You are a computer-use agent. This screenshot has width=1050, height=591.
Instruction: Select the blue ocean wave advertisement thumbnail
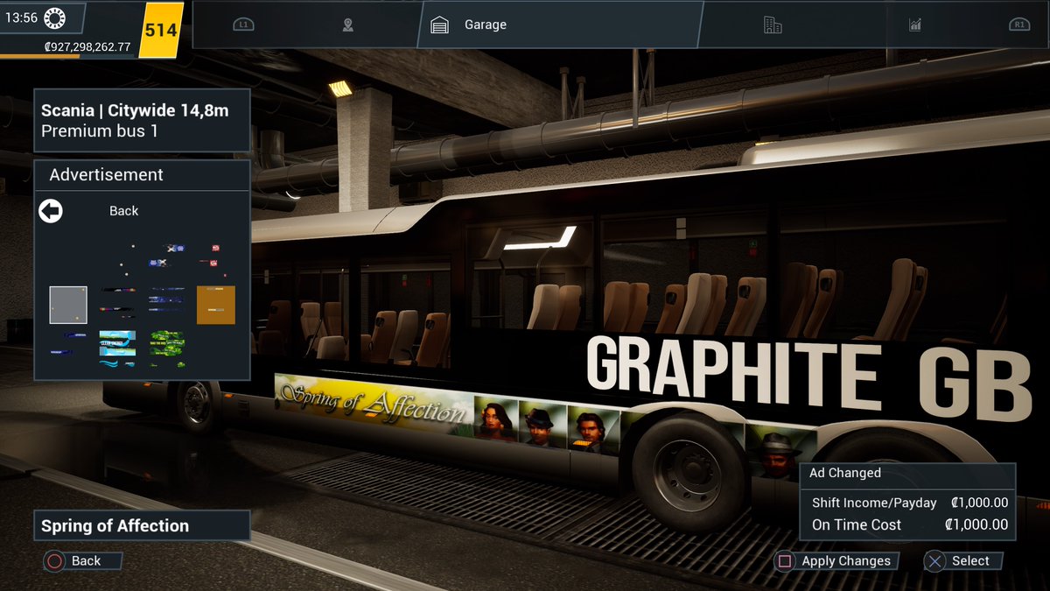pyautogui.click(x=116, y=347)
